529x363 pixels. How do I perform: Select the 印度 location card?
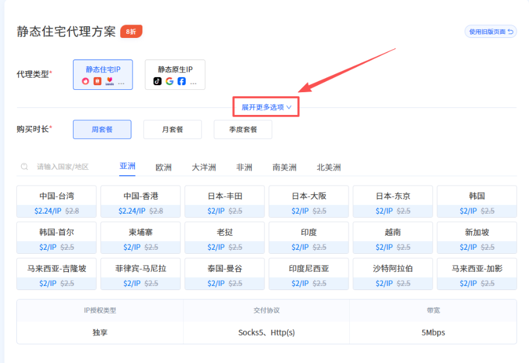tap(309, 238)
